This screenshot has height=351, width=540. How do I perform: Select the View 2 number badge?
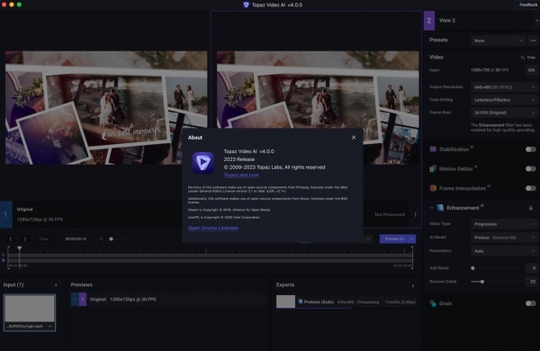(x=429, y=21)
